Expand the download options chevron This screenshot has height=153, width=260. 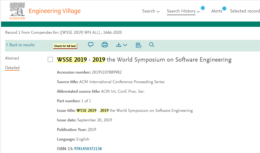tap(125, 45)
